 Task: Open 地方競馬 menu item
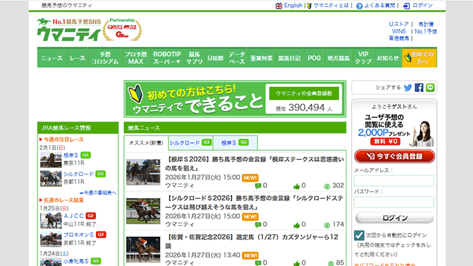(x=339, y=58)
